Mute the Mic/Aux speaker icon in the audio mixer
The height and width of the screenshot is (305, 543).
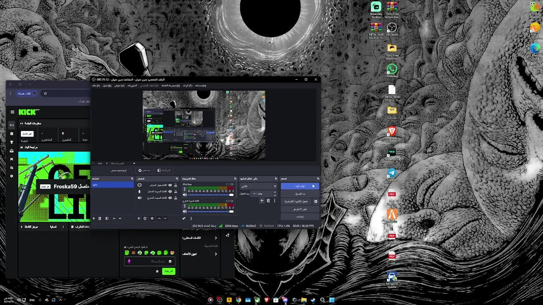(x=185, y=195)
